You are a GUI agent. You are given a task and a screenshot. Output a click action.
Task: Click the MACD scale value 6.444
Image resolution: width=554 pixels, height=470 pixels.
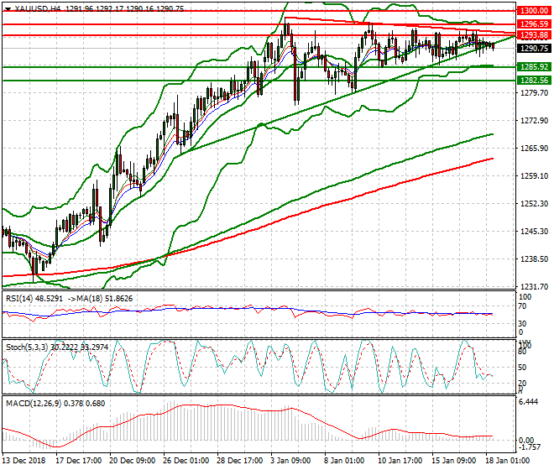528,402
